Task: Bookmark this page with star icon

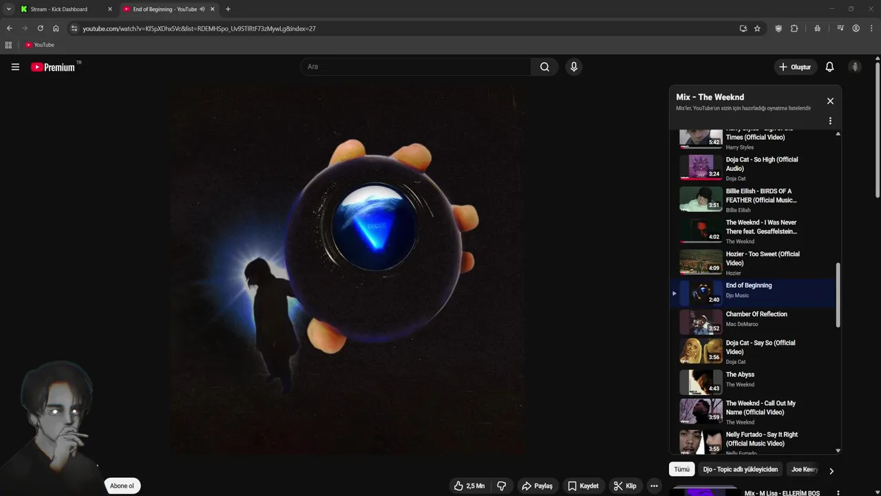Action: (757, 28)
